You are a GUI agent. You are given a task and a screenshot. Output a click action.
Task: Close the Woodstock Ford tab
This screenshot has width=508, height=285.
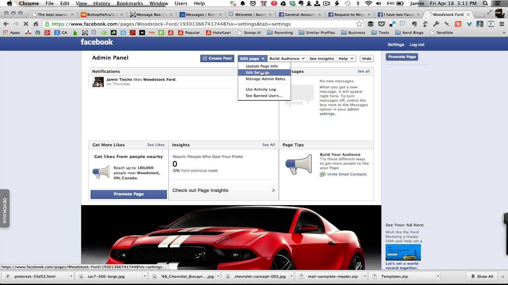(468, 14)
